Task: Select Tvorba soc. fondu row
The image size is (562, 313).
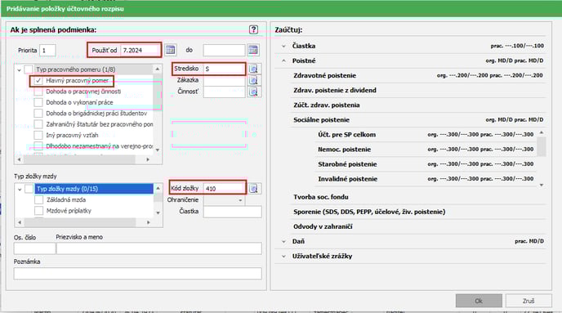Action: [x=417, y=197]
